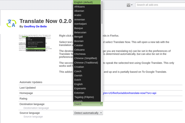Select Armenian from the language list

[87, 20]
